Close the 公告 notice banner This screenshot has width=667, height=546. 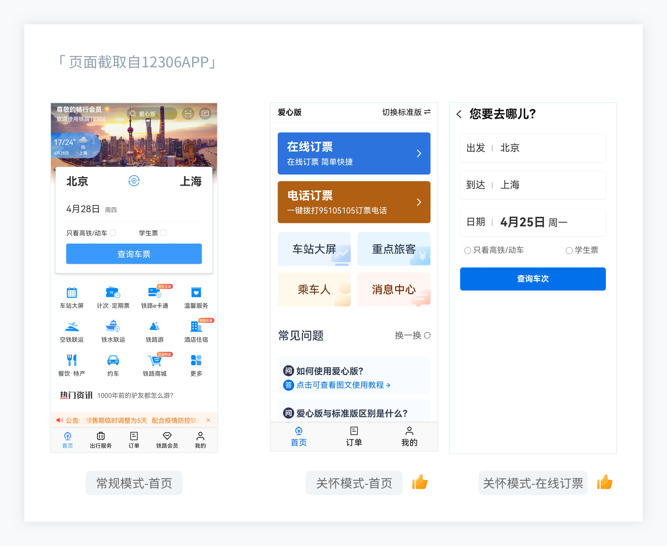point(208,420)
